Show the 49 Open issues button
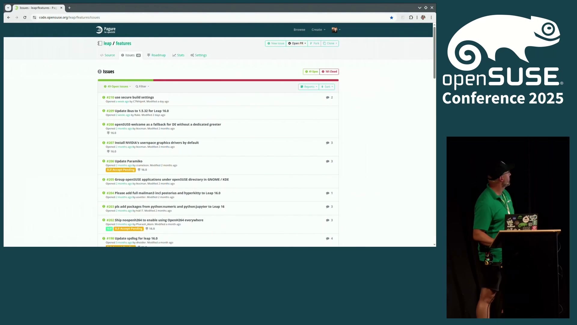Viewport: 577px width, 325px height. 311,72
